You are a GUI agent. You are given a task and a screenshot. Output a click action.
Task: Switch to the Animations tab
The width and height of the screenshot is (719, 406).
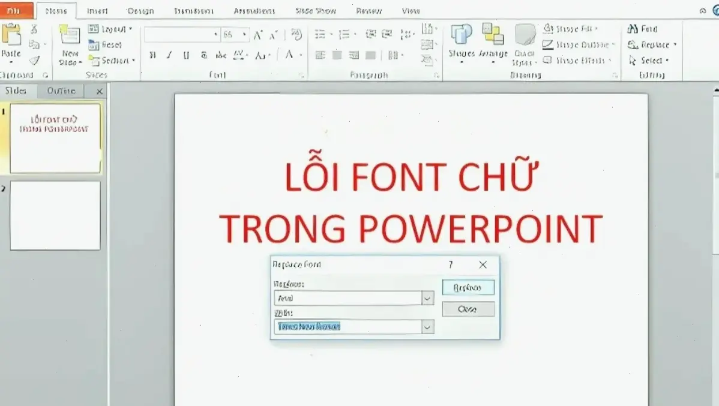click(x=254, y=11)
